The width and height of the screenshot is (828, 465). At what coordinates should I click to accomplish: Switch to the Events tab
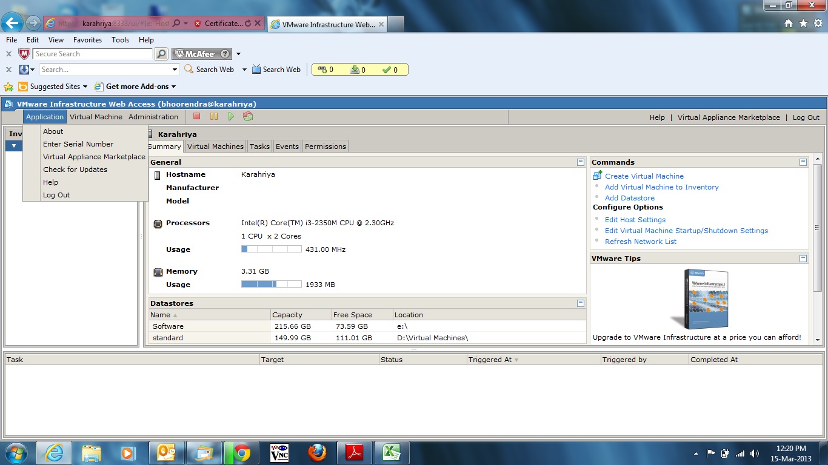pos(287,147)
